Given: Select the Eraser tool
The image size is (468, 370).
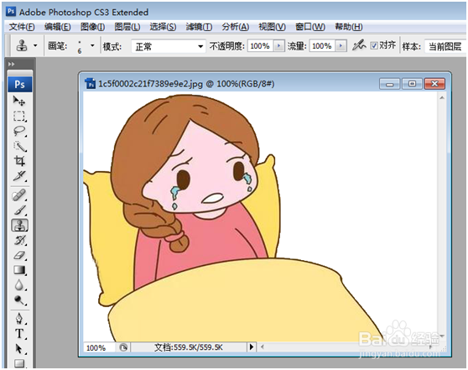Looking at the screenshot, I should pyautogui.click(x=19, y=255).
